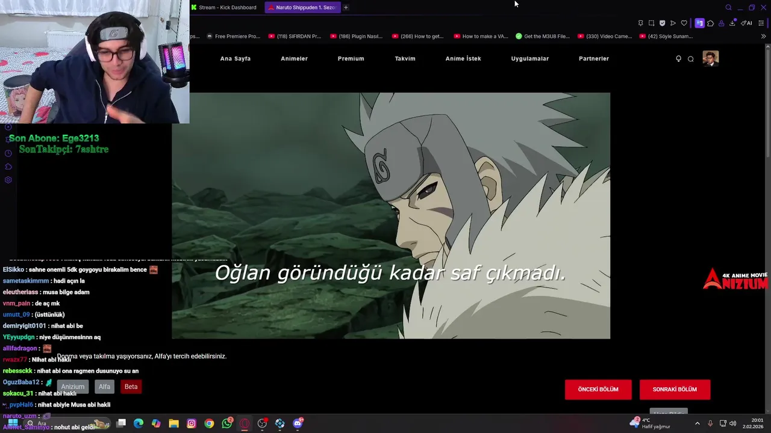771x433 pixels.
Task: Open the Uygulamalar menu item
Action: pos(529,58)
